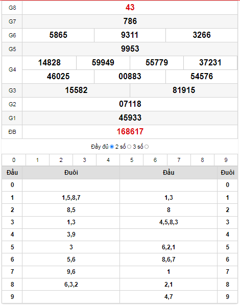Select the "2 số" radio option

129,147
